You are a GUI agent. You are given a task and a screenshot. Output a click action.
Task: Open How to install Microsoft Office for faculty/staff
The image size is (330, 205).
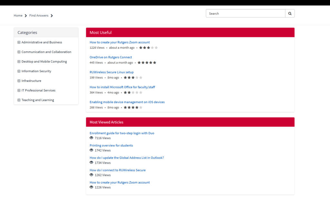(x=122, y=87)
